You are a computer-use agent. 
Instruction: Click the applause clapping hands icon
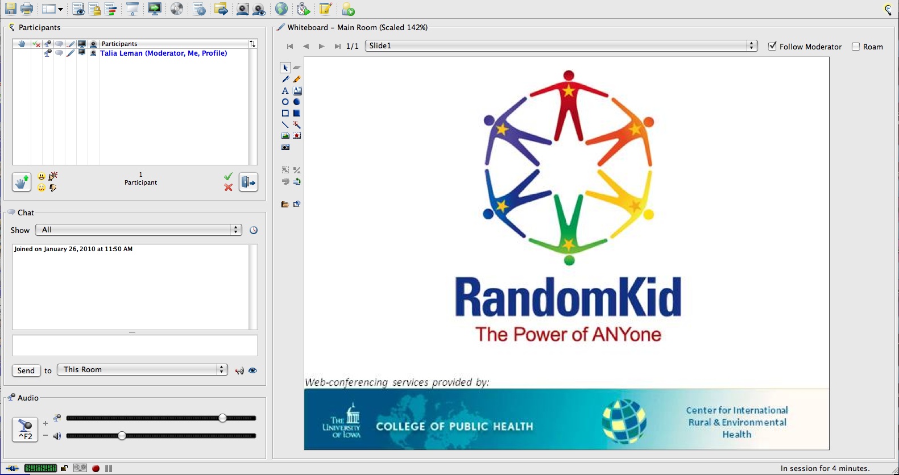(x=53, y=176)
